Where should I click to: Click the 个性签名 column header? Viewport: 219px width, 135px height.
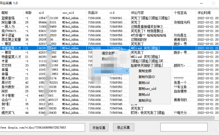tap(184, 13)
